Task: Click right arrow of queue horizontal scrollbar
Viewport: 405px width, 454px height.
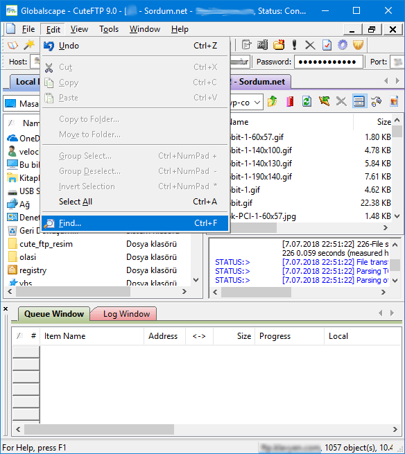Action: (395, 429)
